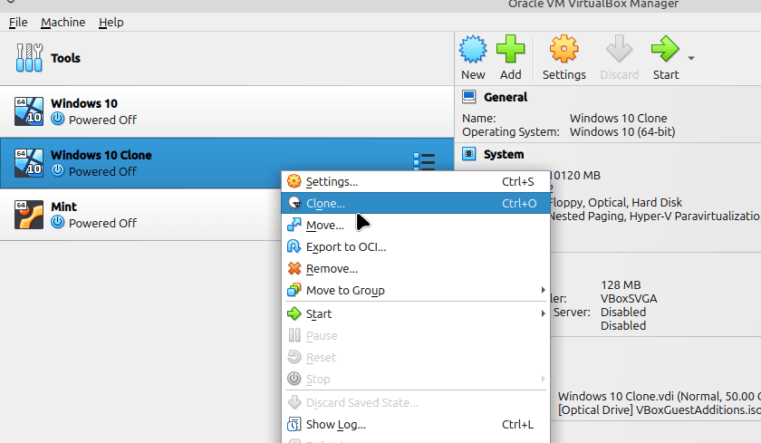
Task: Open the Help menu
Action: point(111,23)
